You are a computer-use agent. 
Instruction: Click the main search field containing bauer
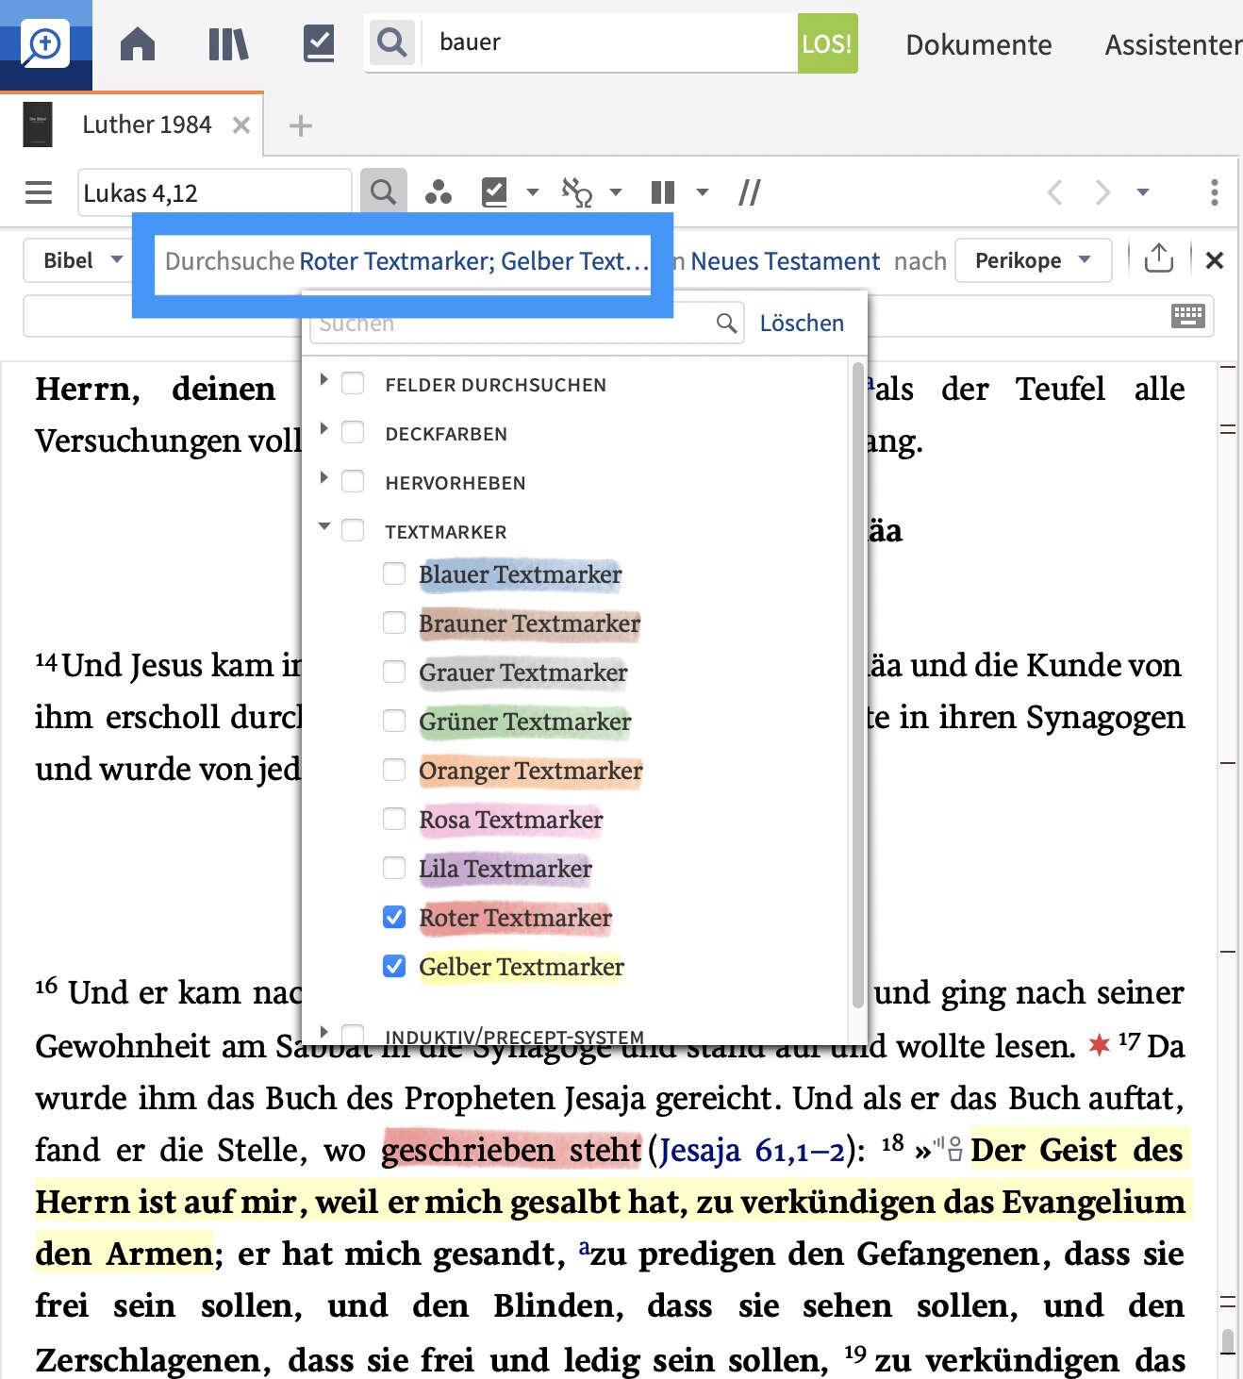609,43
